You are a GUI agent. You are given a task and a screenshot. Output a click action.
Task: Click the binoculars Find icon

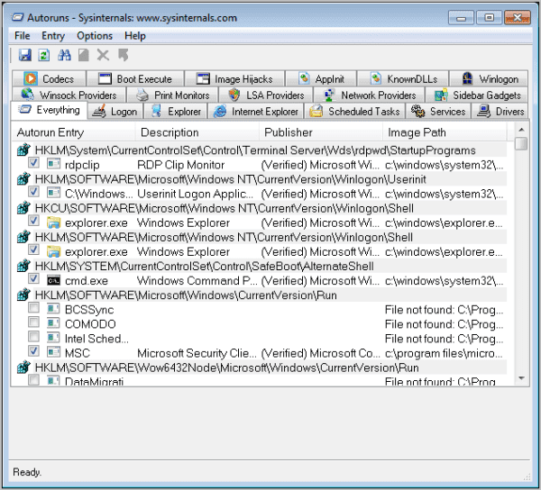coord(64,55)
